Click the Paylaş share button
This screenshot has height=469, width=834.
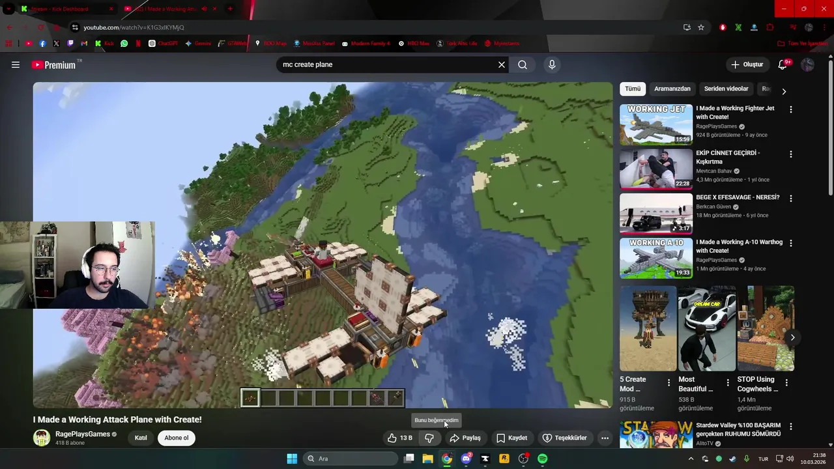(465, 438)
